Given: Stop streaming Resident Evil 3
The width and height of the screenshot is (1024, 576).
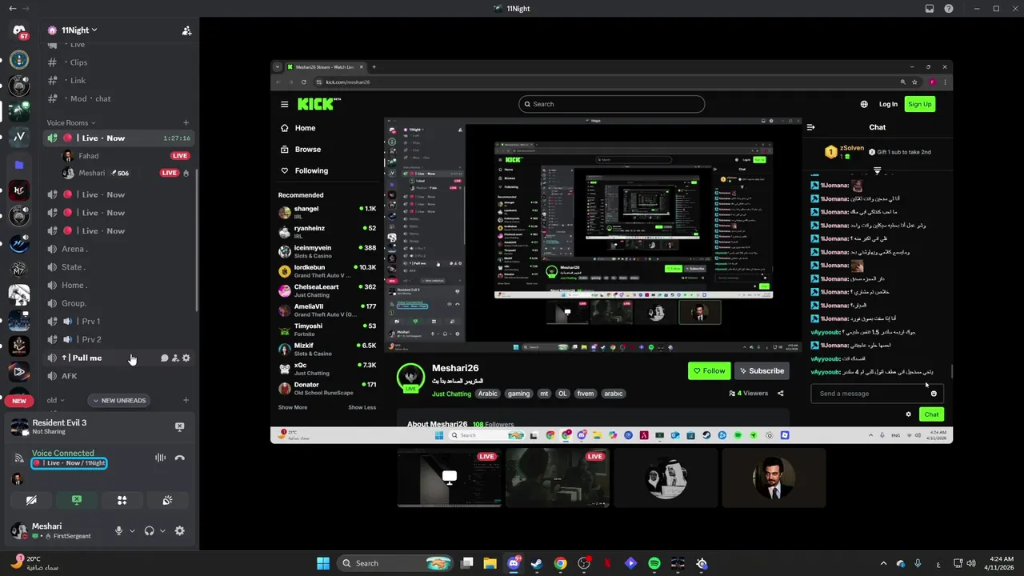Looking at the screenshot, I should click(179, 427).
